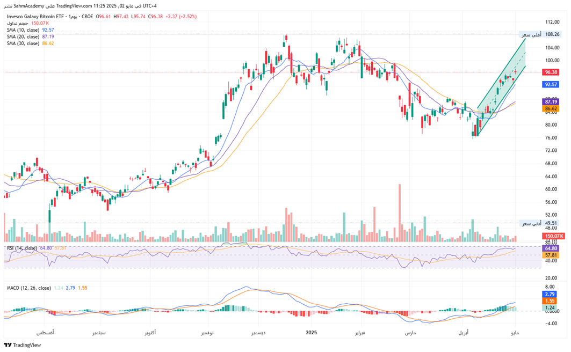This screenshot has height=352, width=571.
Task: Click the red 96.38 last price tag
Action: point(551,72)
